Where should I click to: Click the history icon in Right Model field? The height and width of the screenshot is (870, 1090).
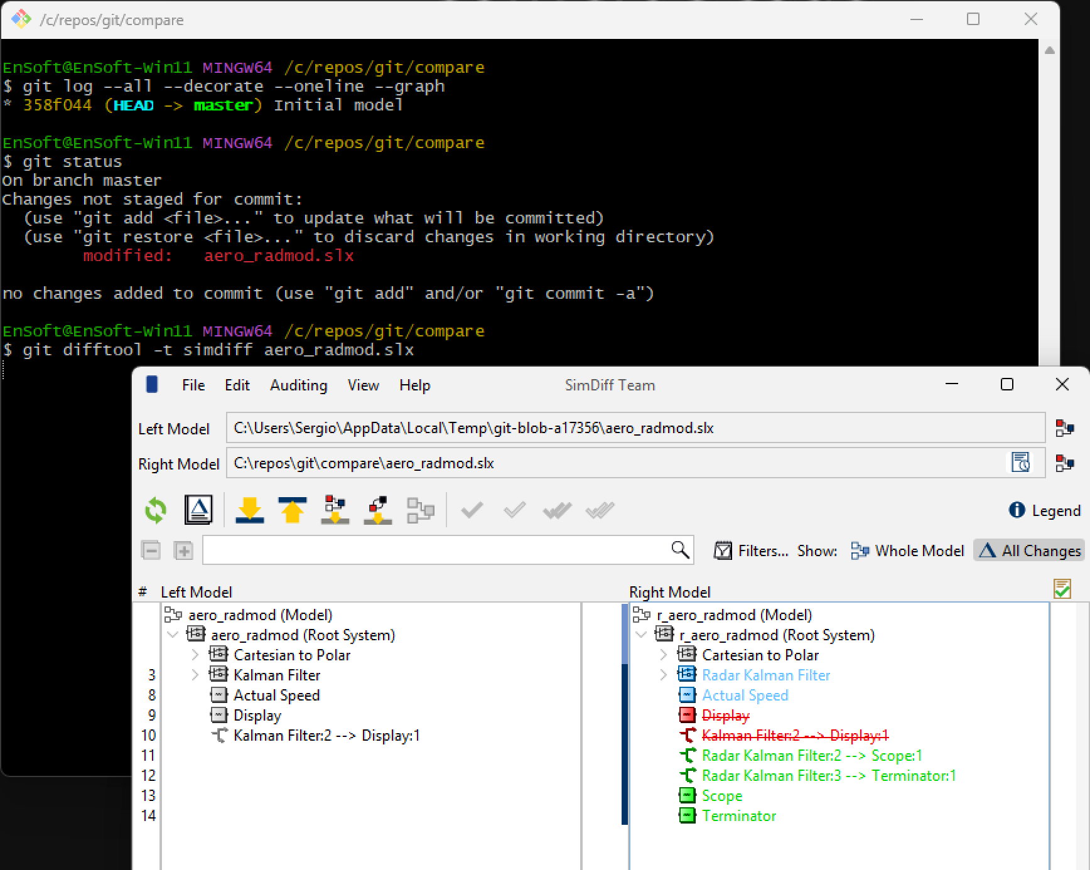coord(1021,463)
